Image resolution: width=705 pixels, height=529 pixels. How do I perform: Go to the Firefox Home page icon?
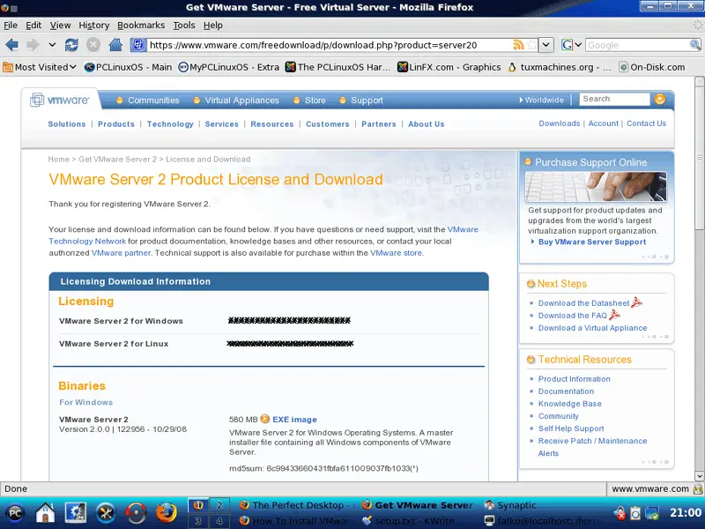115,45
